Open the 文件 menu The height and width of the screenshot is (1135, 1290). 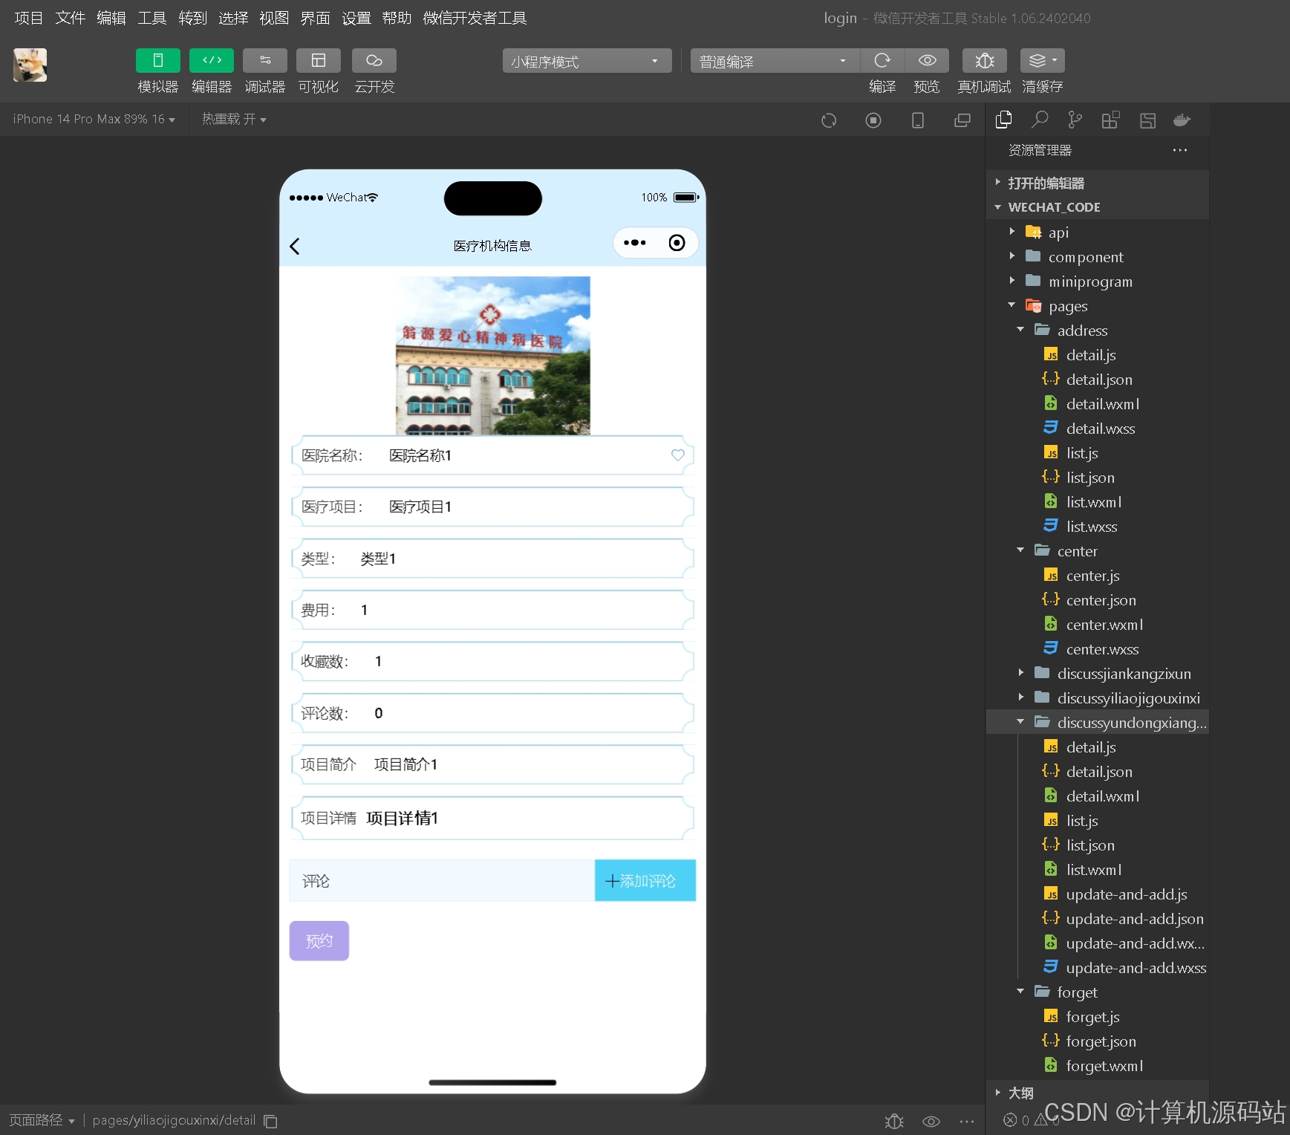click(x=70, y=18)
